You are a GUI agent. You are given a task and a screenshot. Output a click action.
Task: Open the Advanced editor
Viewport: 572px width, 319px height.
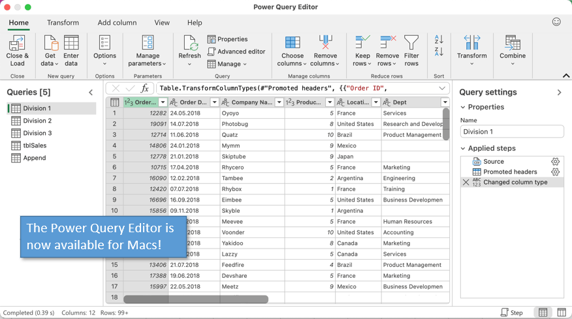point(236,52)
